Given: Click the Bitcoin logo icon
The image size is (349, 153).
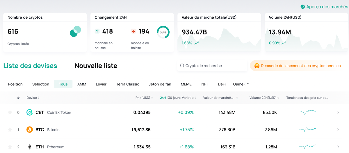Looking at the screenshot, I should tap(30, 129).
